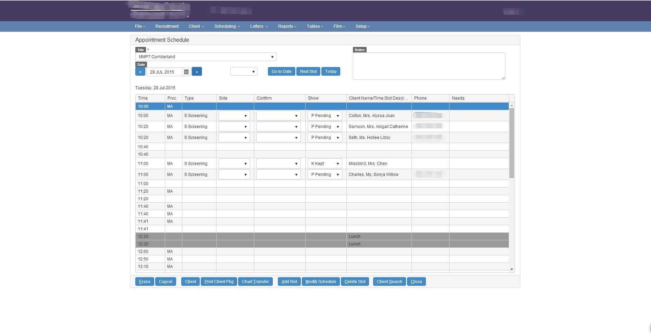
Task: Open Side dropdown for Colton, Mrs. Alyssa Joan
Action: coord(234,116)
